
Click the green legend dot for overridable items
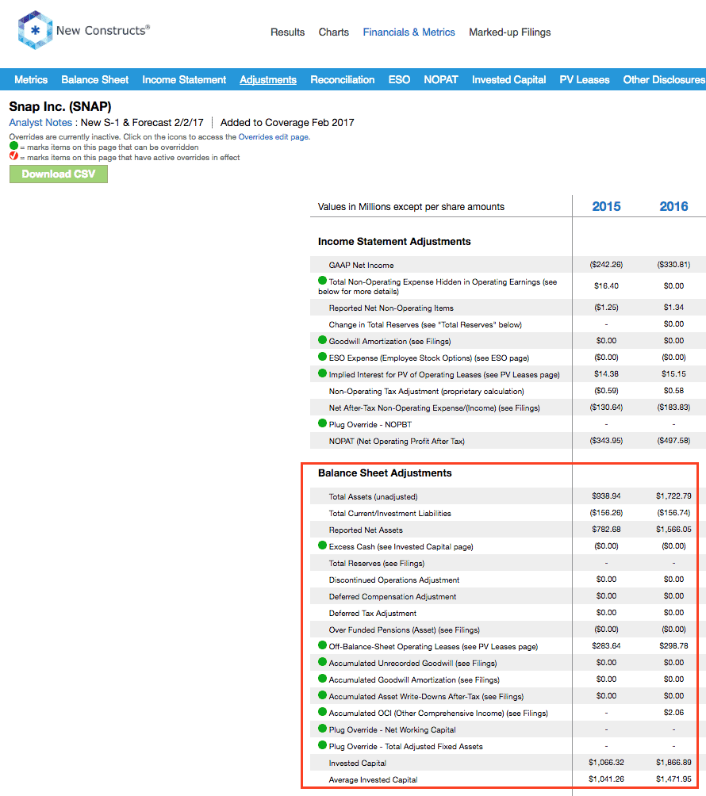[x=13, y=146]
